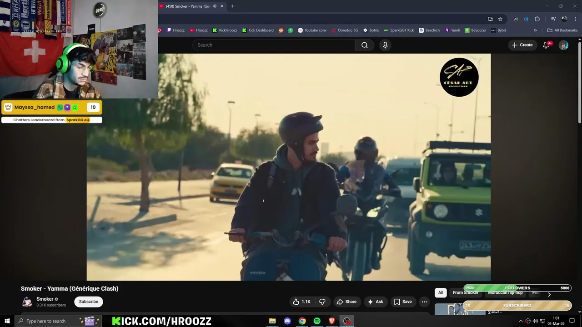
Task: Open Kick Dashboard bookmark
Action: [x=258, y=30]
